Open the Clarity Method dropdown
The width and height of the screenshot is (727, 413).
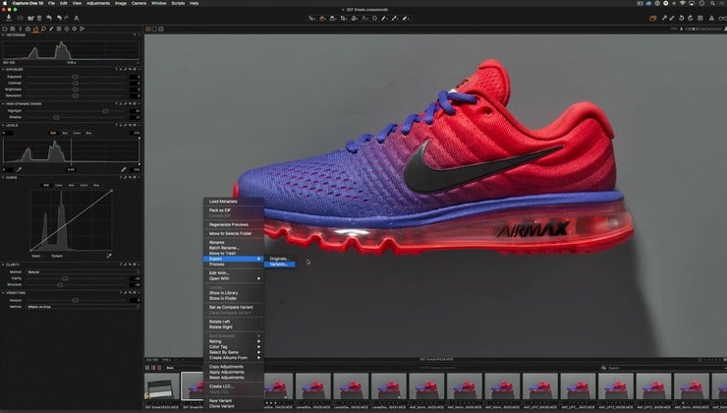click(x=83, y=272)
